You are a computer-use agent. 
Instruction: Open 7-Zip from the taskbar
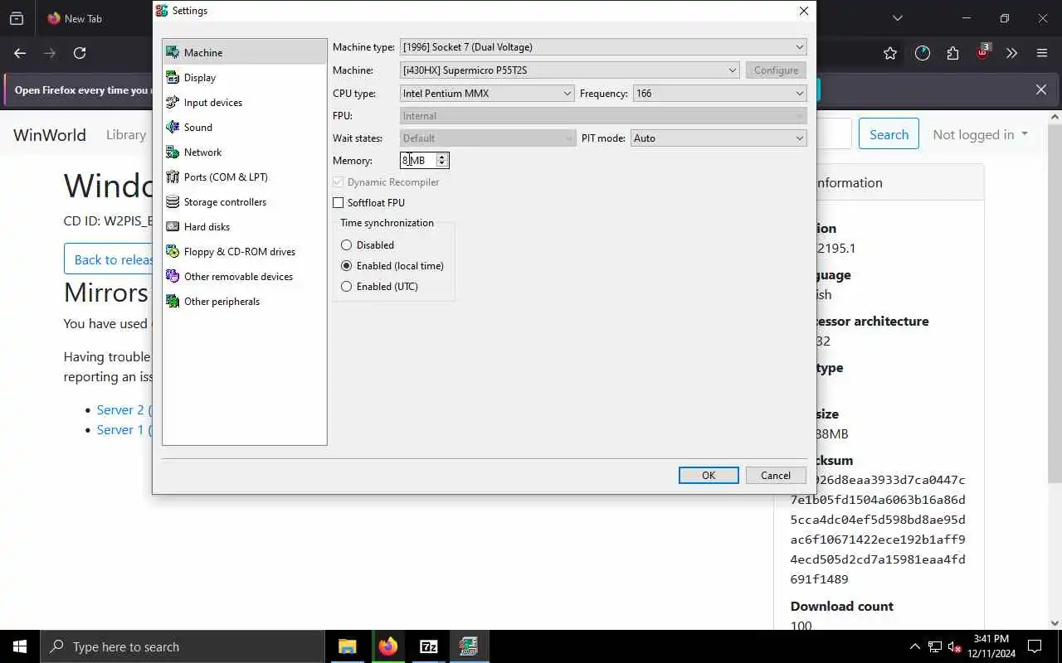[429, 646]
